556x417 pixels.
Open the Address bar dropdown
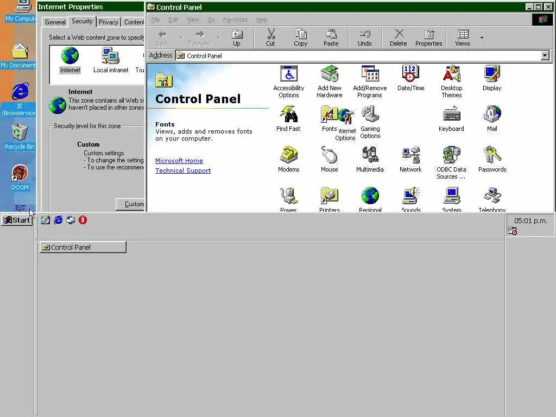point(545,55)
